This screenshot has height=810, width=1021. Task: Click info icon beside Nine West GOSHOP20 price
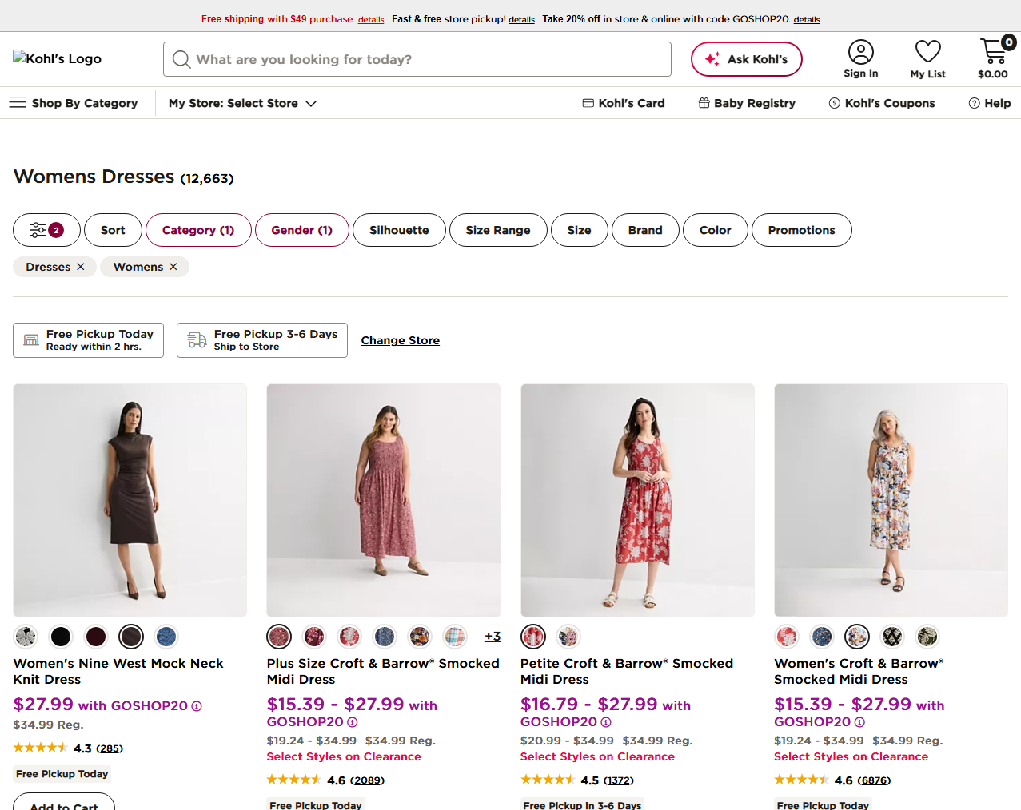coord(197,706)
